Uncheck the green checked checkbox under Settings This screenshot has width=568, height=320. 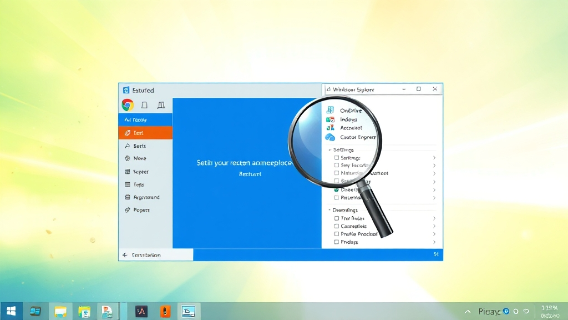[337, 189]
